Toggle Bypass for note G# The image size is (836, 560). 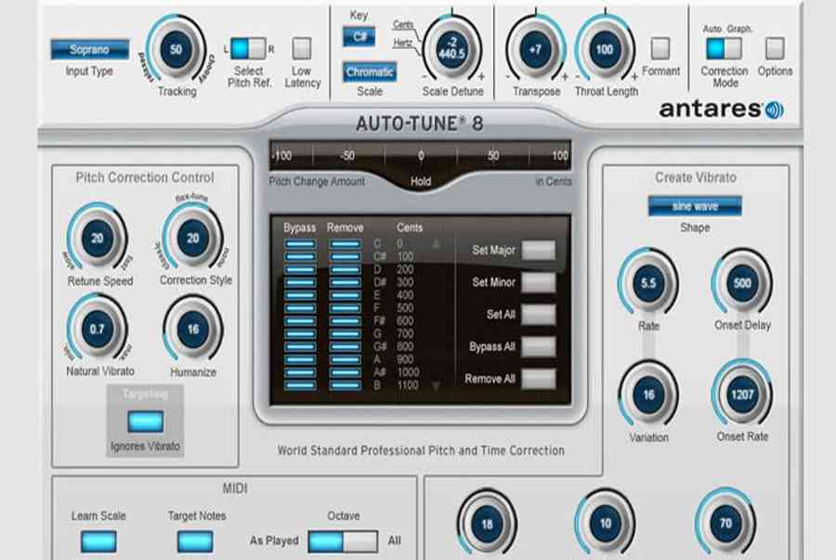[x=300, y=347]
